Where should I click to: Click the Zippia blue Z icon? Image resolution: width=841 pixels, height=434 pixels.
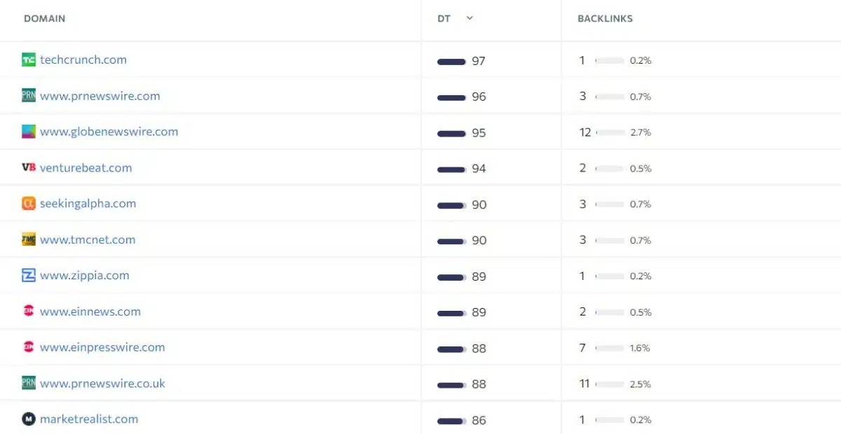pyautogui.click(x=29, y=276)
